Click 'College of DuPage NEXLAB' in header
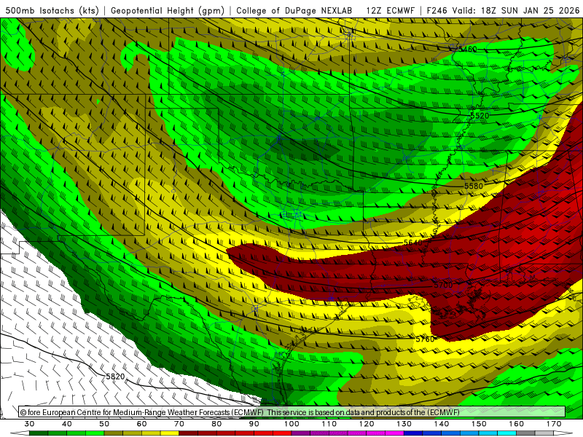 tap(294, 10)
